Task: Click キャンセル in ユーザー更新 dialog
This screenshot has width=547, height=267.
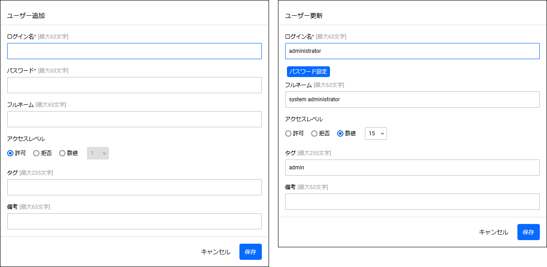Action: [494, 232]
